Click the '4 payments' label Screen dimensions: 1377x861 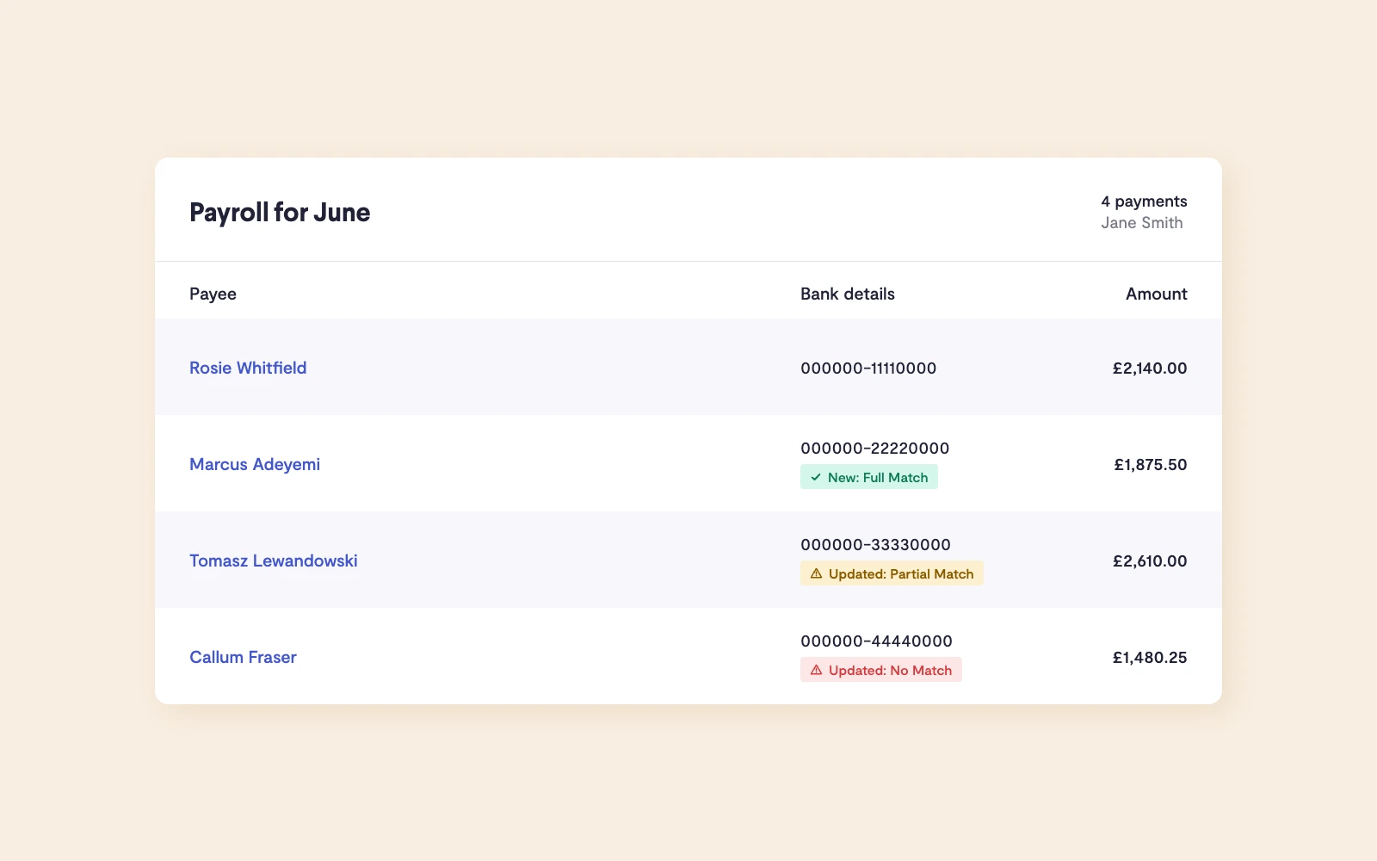tap(1144, 201)
